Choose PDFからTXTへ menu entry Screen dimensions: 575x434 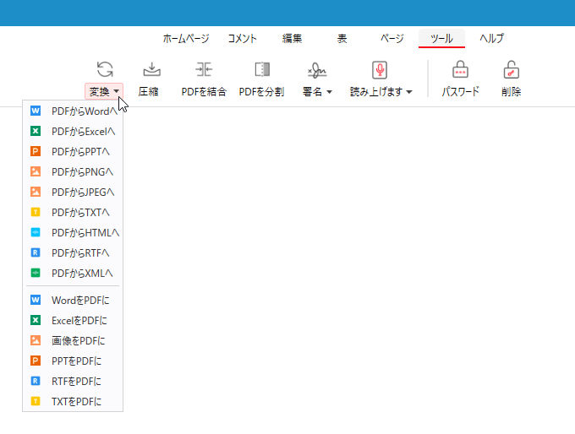73,212
